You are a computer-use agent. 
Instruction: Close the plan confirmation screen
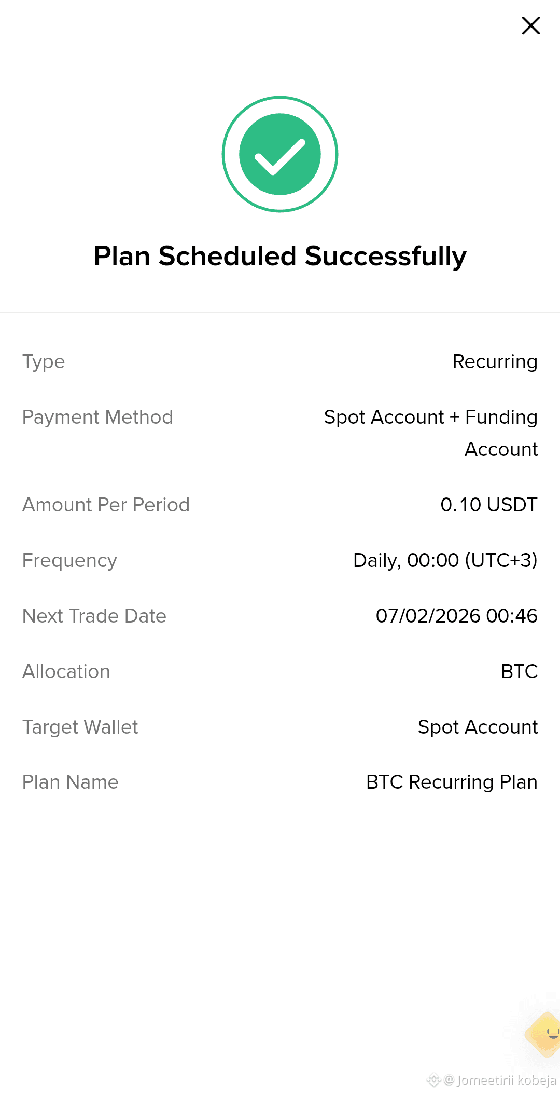tap(530, 25)
